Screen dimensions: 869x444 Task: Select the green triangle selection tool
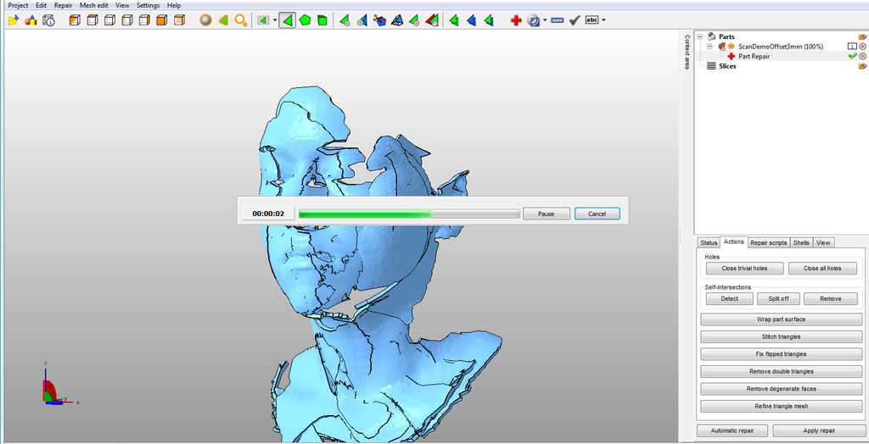point(288,20)
